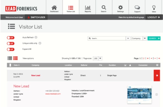Toggle the Expand All switch
The width and height of the screenshot is (163, 107).
[11, 49]
